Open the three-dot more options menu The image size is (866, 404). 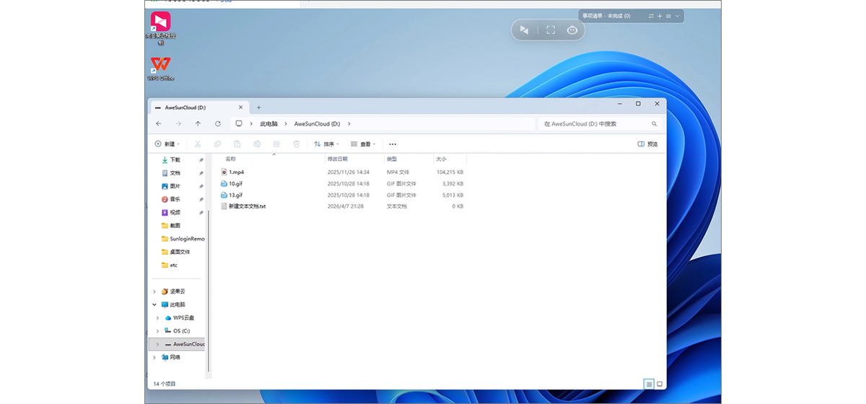click(393, 144)
